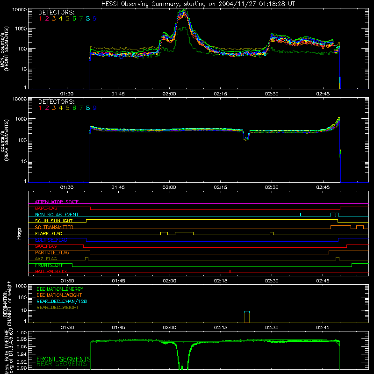Click orange detector 3 in front segments legend
The width and height of the screenshot is (374, 374).
click(x=54, y=19)
